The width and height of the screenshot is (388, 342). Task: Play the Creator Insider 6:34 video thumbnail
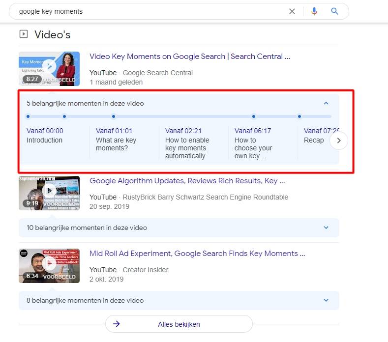[49, 266]
